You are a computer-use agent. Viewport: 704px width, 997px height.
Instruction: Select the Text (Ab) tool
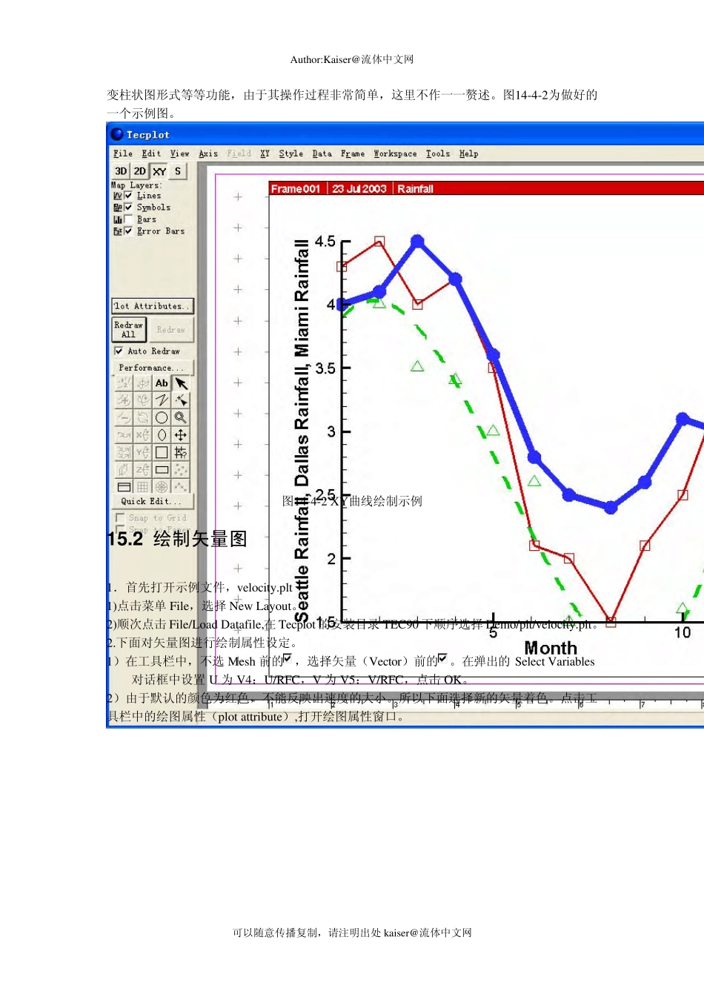tap(162, 383)
